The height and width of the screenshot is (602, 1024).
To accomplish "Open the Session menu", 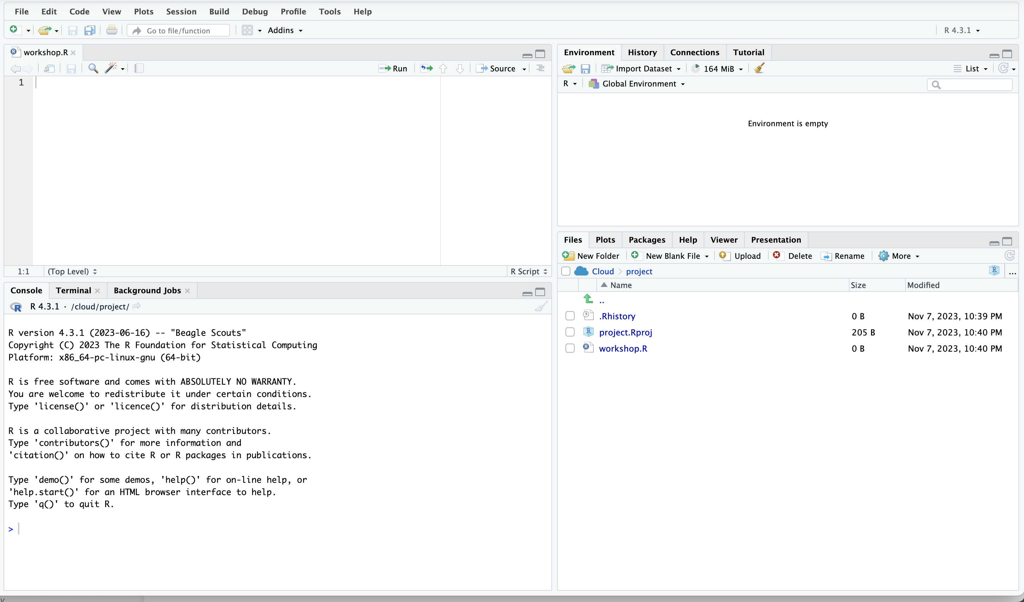I will point(181,11).
